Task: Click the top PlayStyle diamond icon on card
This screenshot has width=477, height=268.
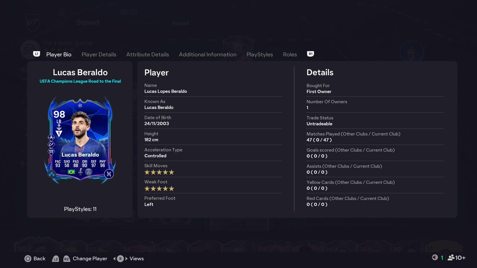Action: click(x=51, y=138)
